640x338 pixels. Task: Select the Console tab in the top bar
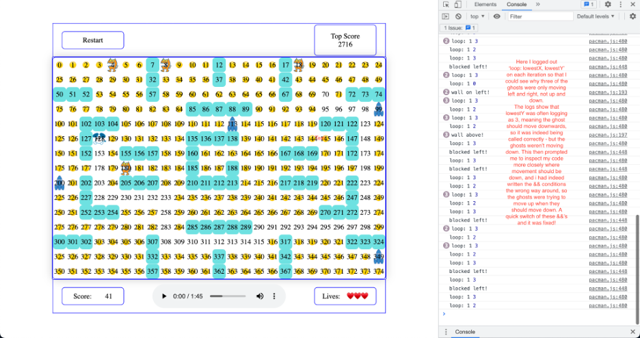tap(516, 5)
